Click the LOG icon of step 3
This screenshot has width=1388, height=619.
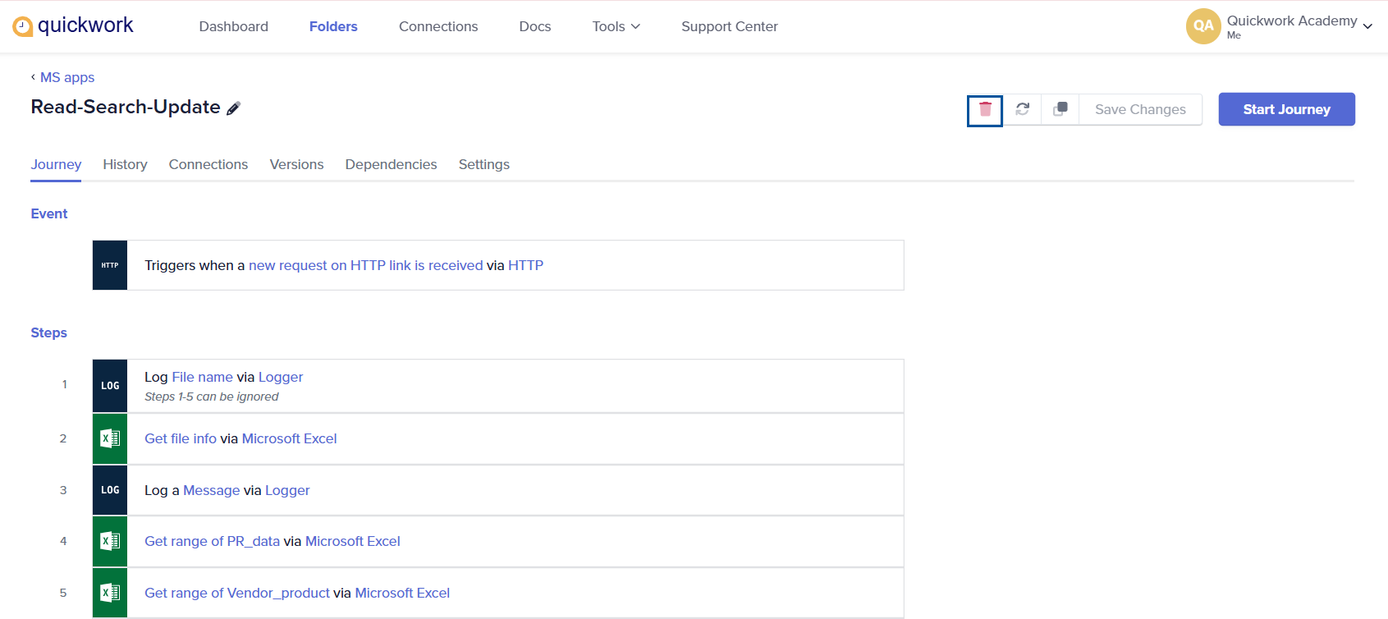(110, 490)
